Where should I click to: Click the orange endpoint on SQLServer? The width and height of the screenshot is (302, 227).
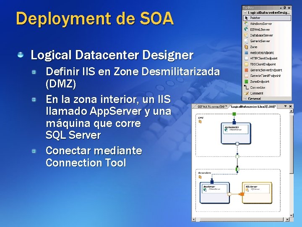click(x=242, y=194)
